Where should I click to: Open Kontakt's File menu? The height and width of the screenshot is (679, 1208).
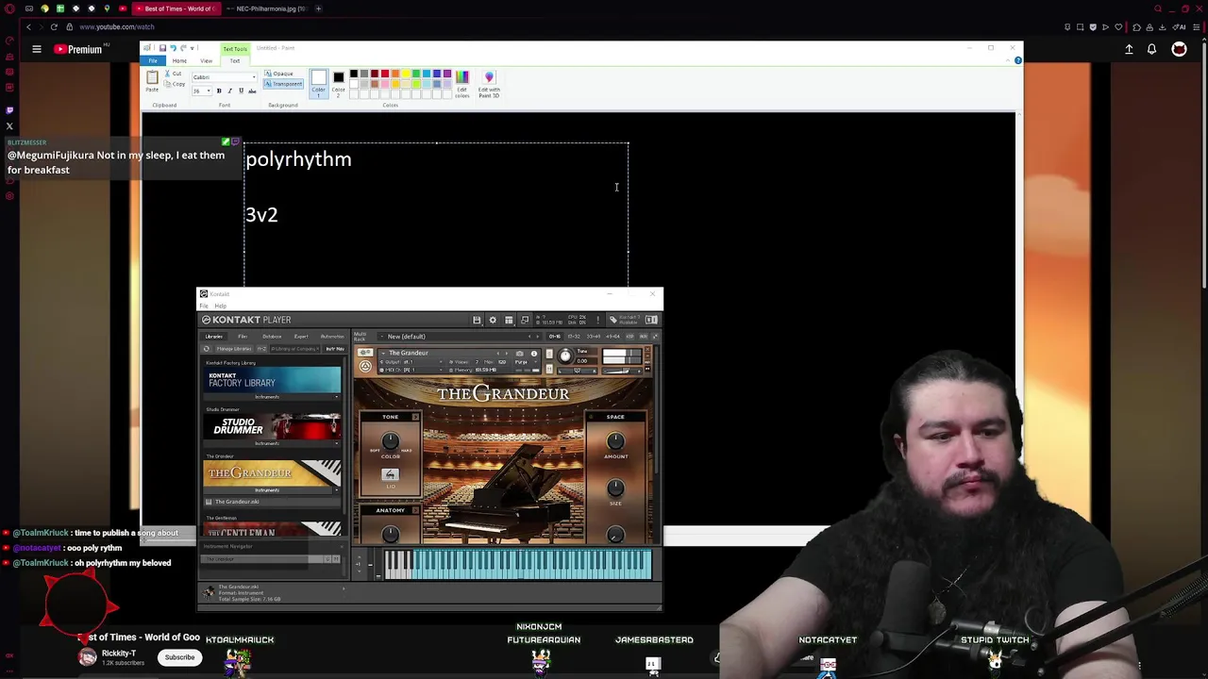[x=204, y=306]
